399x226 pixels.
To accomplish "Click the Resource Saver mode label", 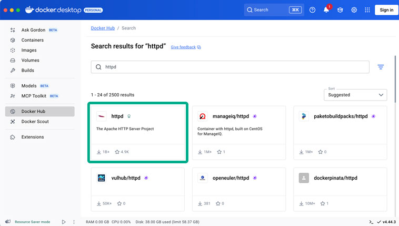I will tap(32, 222).
